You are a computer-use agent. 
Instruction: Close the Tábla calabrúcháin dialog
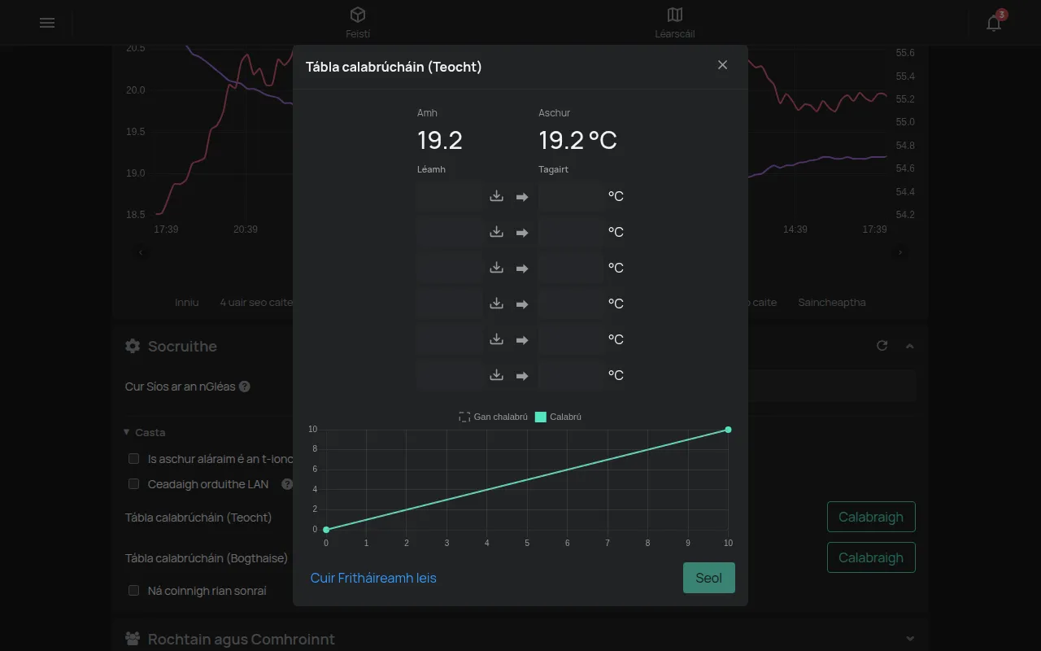[722, 65]
